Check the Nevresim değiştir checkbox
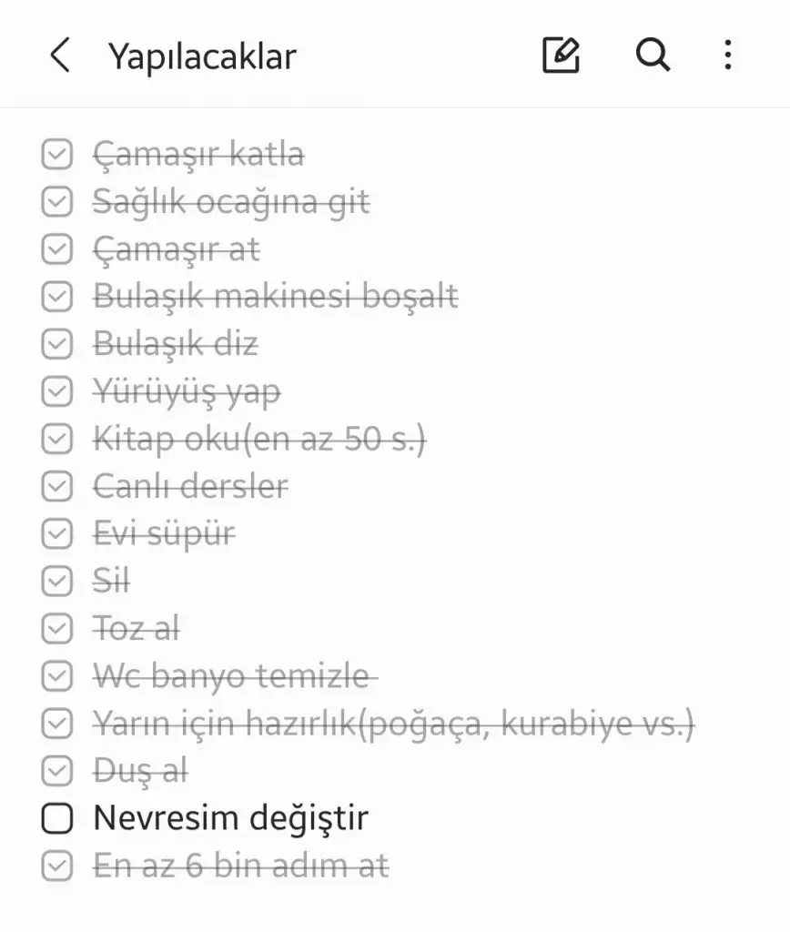The height and width of the screenshot is (932, 790). (x=57, y=818)
